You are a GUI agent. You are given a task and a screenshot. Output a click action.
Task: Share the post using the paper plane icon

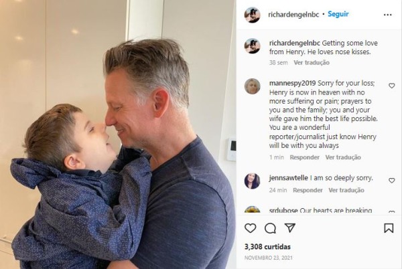tap(290, 228)
